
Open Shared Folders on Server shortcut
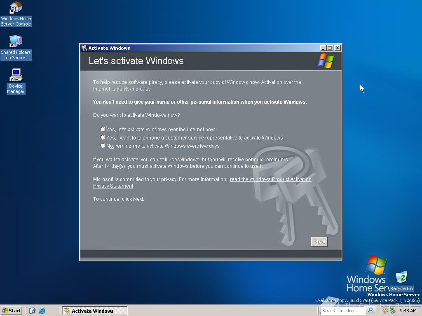[16, 48]
